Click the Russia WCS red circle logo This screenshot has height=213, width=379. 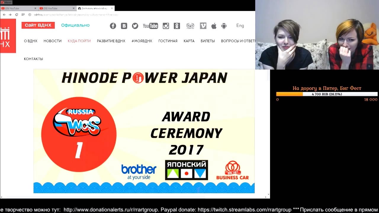pyautogui.click(x=79, y=134)
